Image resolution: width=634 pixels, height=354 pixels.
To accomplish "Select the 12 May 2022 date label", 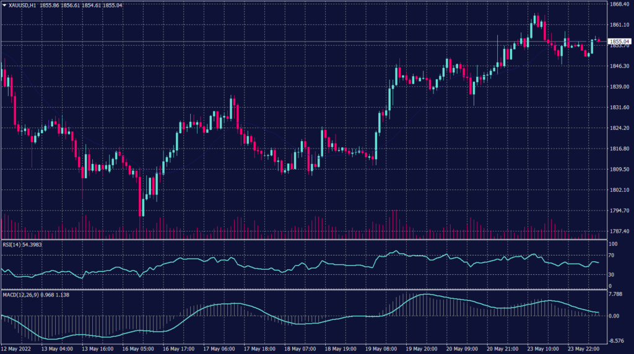I will 17,349.
